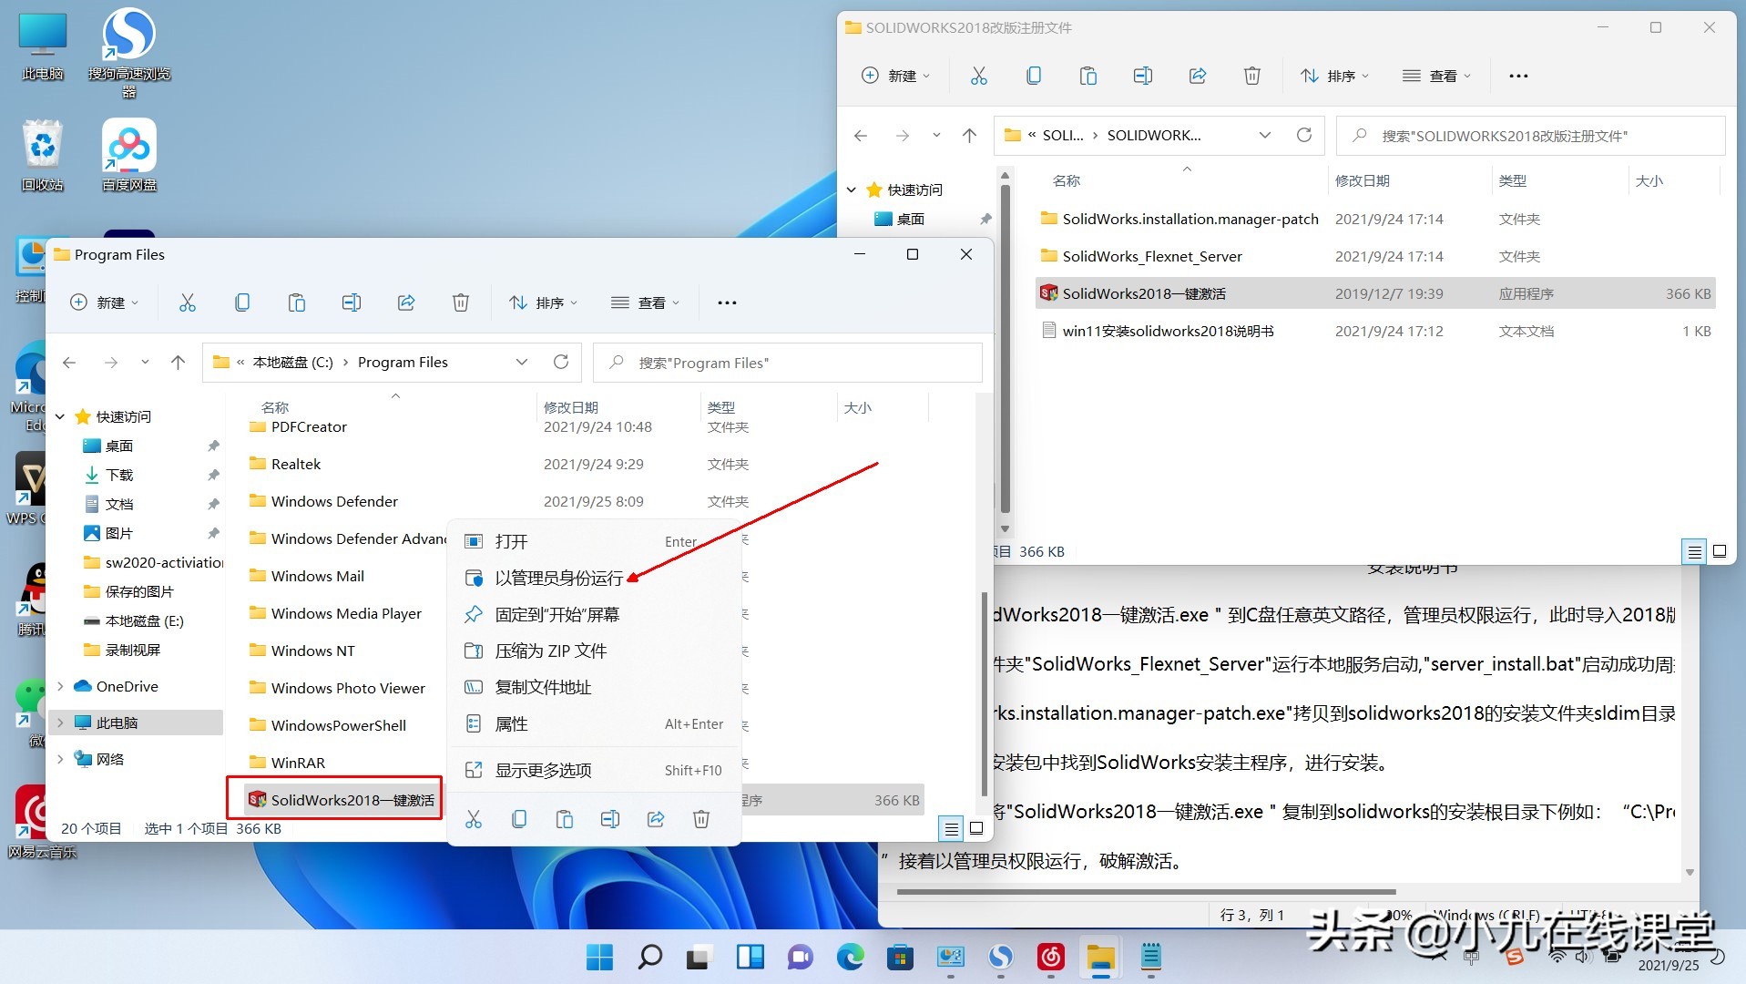The width and height of the screenshot is (1746, 984).
Task: Click 显示更多选项 in the context menu
Action: [543, 770]
